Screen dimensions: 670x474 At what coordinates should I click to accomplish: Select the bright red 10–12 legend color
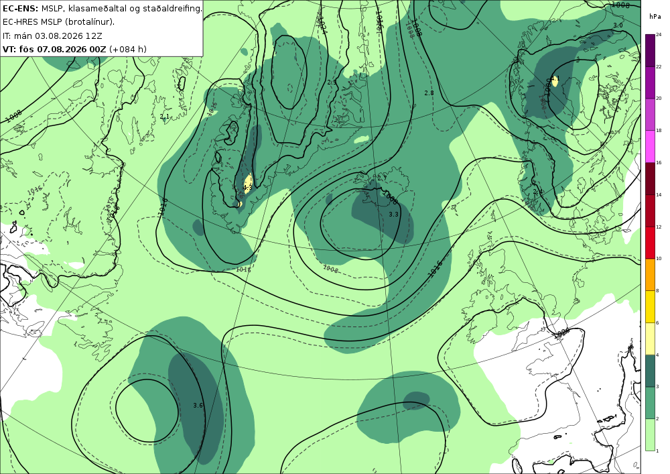point(651,243)
